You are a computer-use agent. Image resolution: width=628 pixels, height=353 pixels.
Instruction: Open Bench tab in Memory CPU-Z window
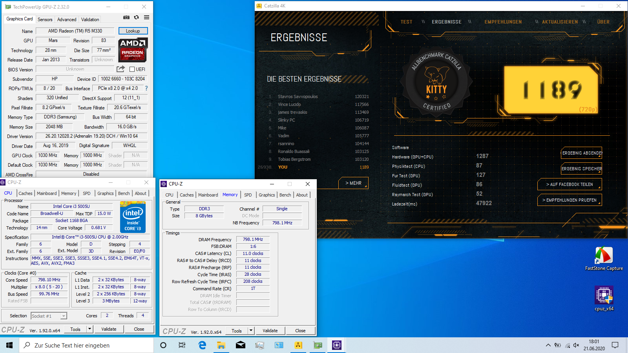click(x=285, y=195)
